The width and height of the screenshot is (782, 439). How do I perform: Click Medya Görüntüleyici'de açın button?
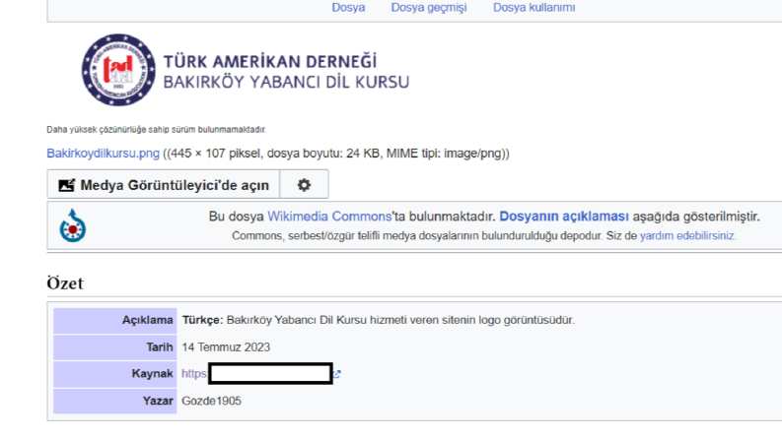(x=164, y=185)
